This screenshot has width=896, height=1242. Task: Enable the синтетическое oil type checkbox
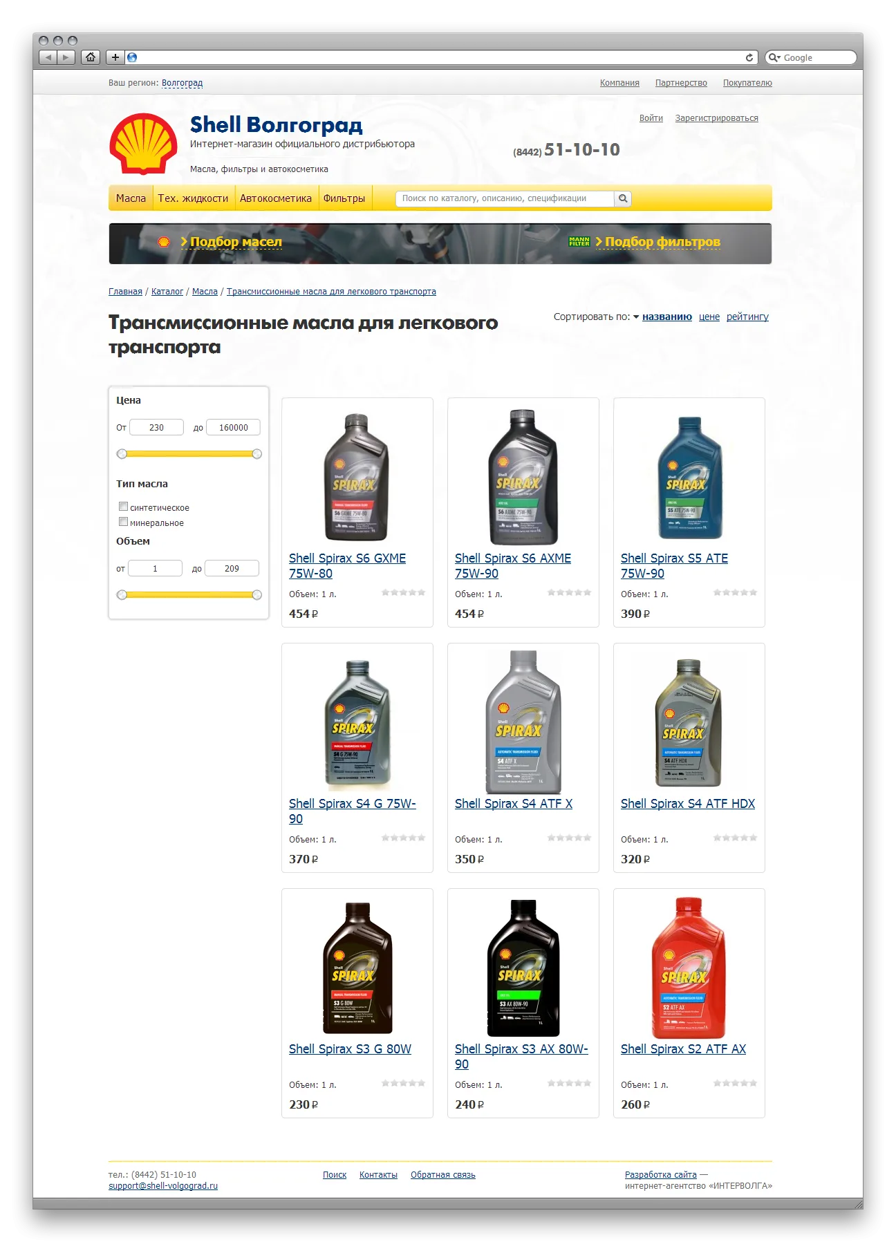(x=123, y=507)
